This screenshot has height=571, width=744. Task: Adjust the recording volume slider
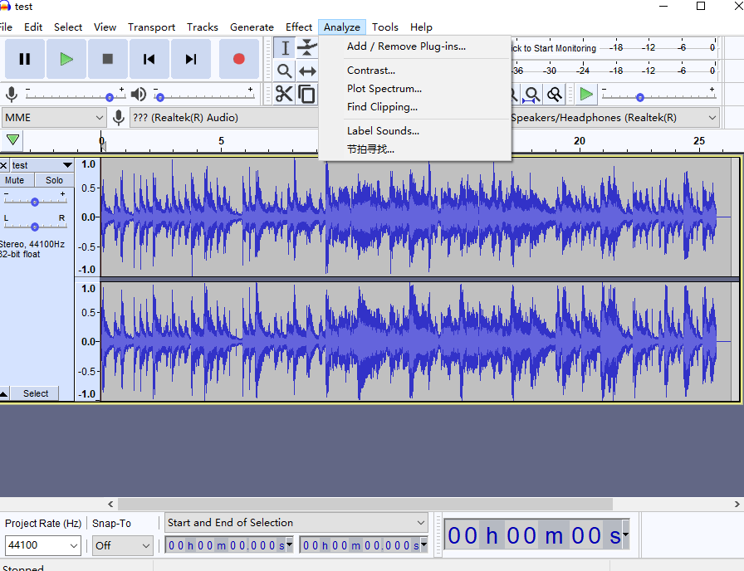(110, 97)
